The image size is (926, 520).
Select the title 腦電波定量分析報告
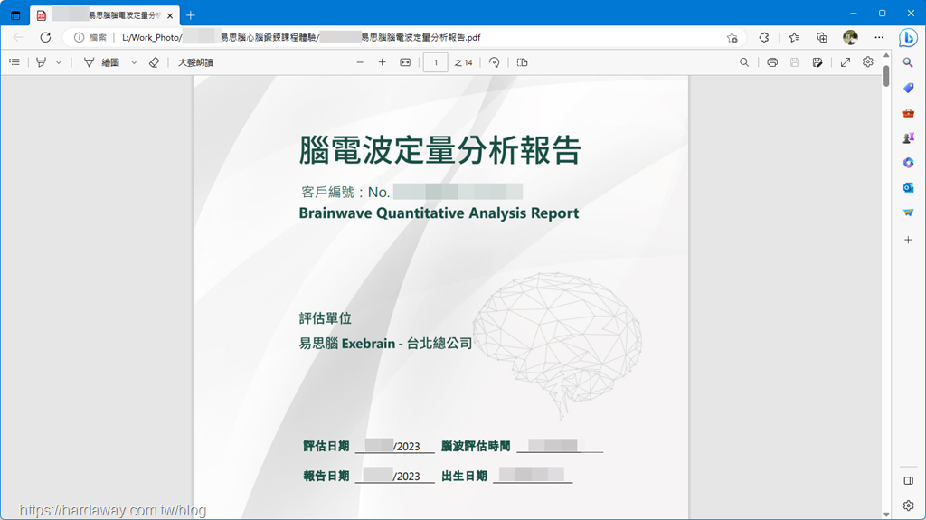pyautogui.click(x=440, y=149)
